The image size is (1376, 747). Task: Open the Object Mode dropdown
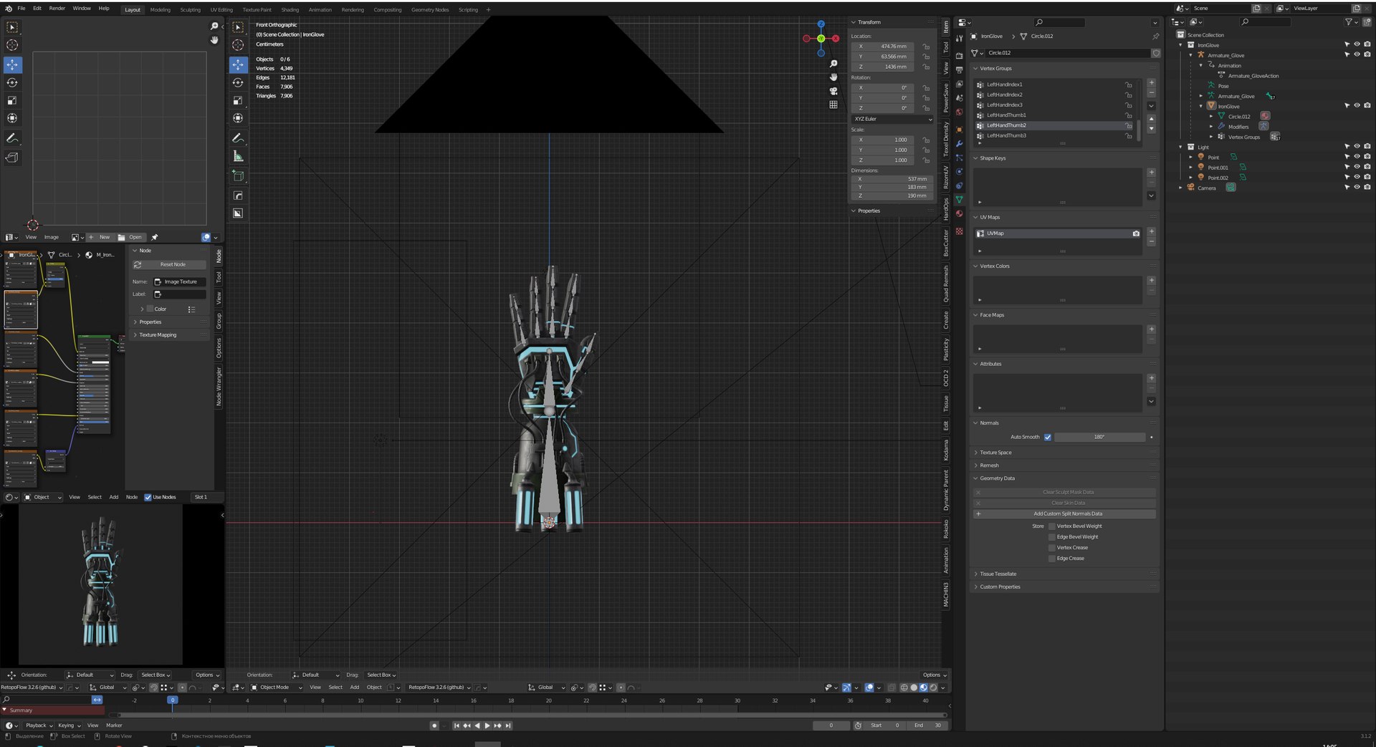click(x=276, y=688)
